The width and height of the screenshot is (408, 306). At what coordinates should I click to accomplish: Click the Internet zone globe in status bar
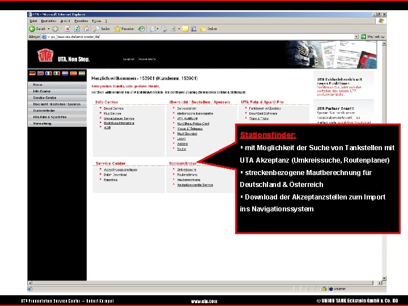coord(331,289)
